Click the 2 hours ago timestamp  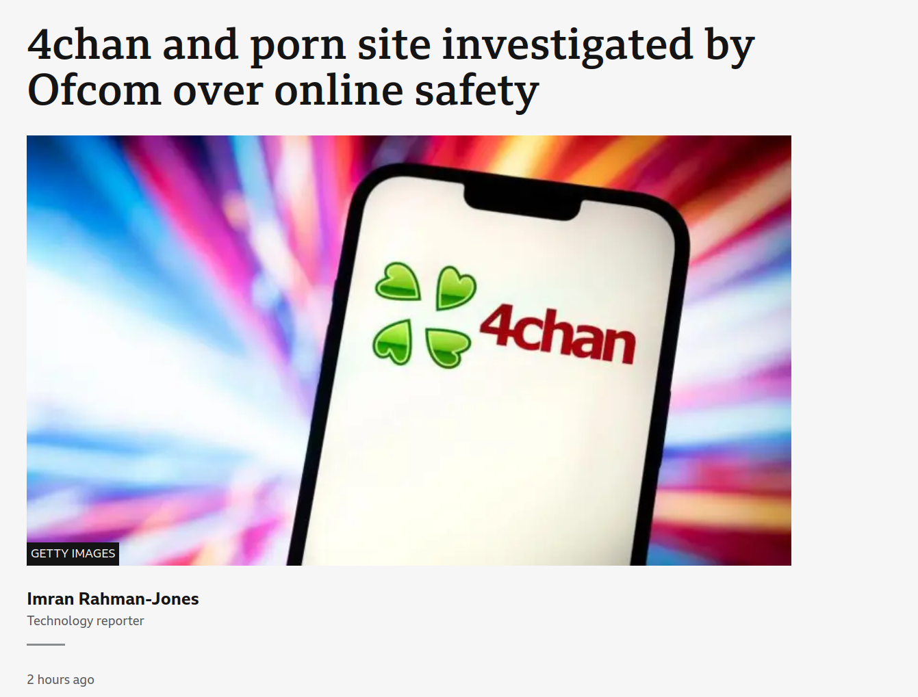[x=60, y=679]
